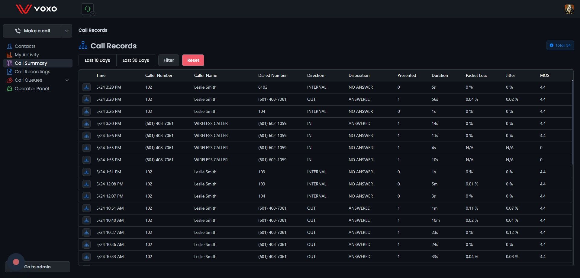Click the red Reset button
The image size is (580, 278).
pos(193,60)
